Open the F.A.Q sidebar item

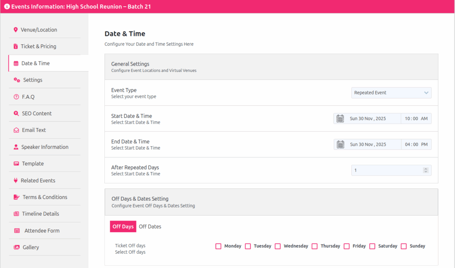pyautogui.click(x=45, y=97)
